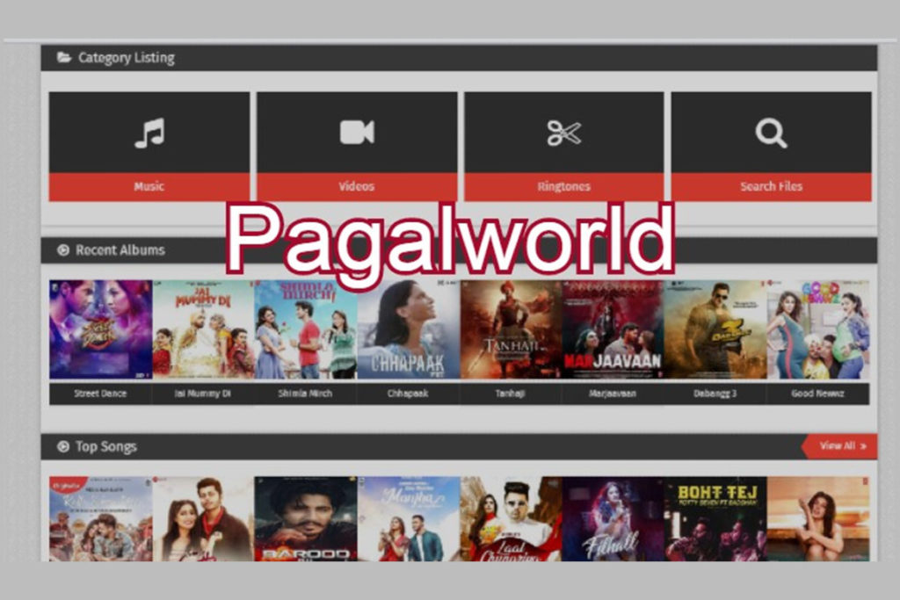Open the Good Newwz album cover
Screen dimensions: 900x600
pyautogui.click(x=818, y=329)
